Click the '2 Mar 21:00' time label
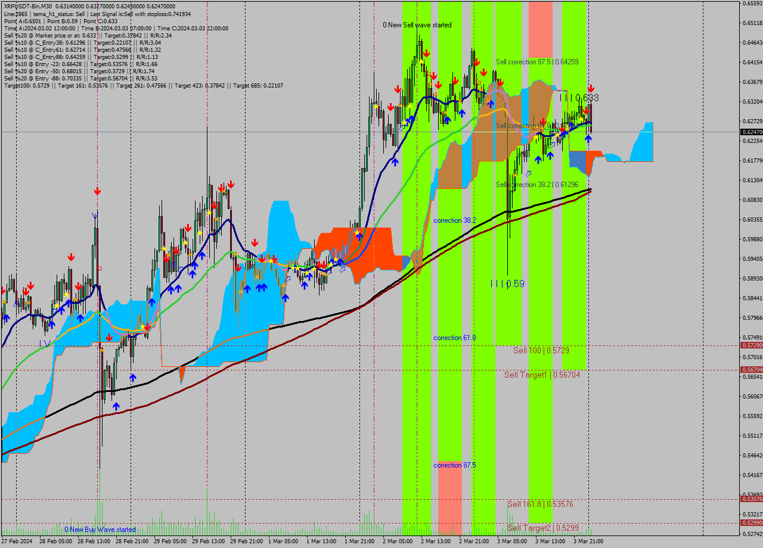Screen dimensions: 763x548 pos(474,541)
